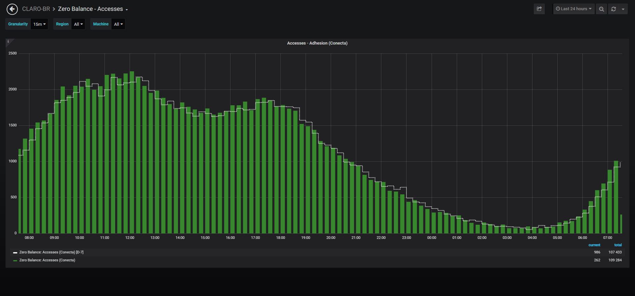635x296 pixels.
Task: Click the 12:00 x-axis time label
Action: coord(130,238)
